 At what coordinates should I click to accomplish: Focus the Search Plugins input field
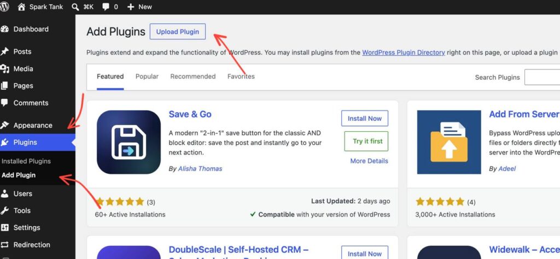(x=542, y=78)
